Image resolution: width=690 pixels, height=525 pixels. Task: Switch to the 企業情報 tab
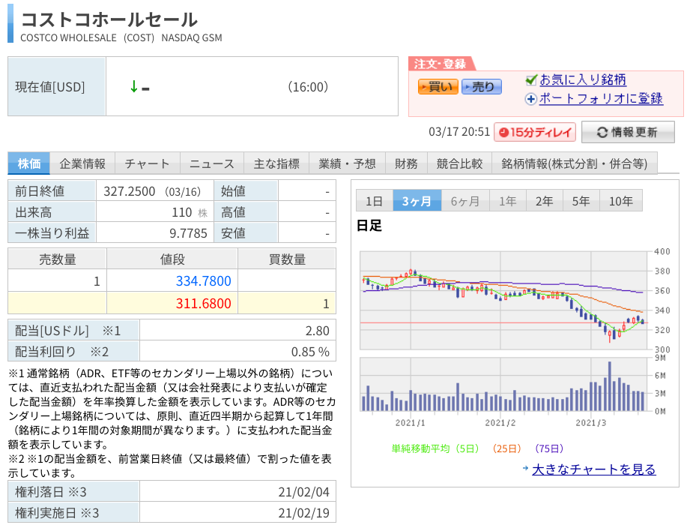[82, 163]
